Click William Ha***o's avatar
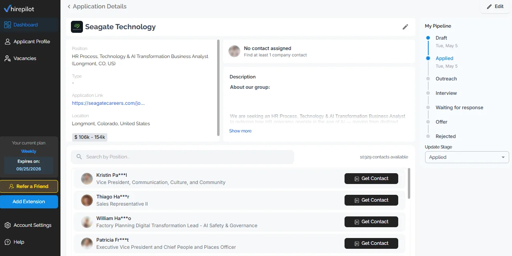 pyautogui.click(x=87, y=222)
